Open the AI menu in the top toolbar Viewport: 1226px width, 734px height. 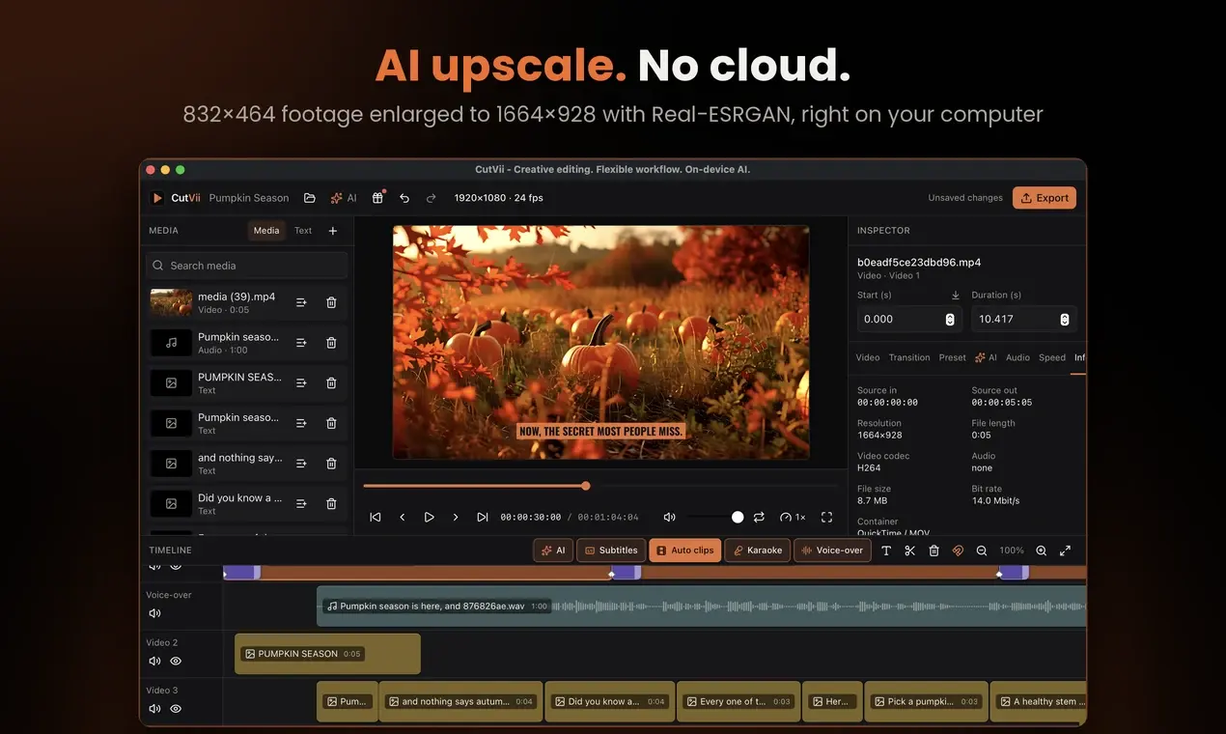(344, 198)
